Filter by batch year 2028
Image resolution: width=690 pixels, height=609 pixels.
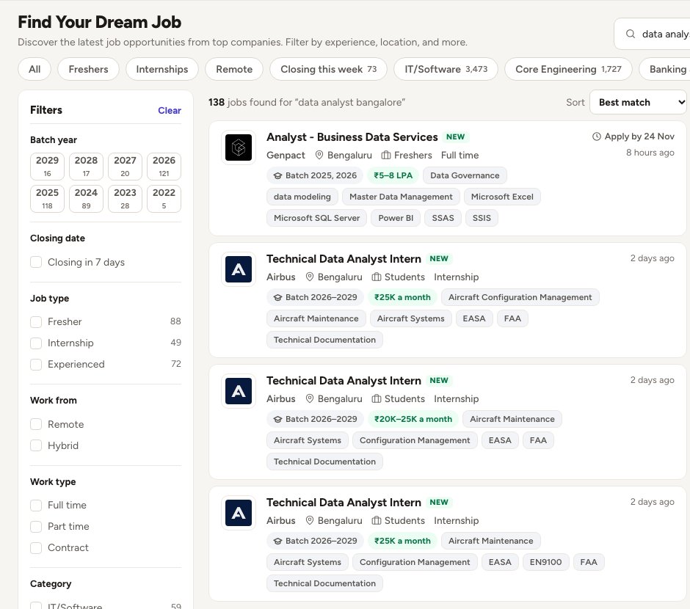tap(87, 167)
